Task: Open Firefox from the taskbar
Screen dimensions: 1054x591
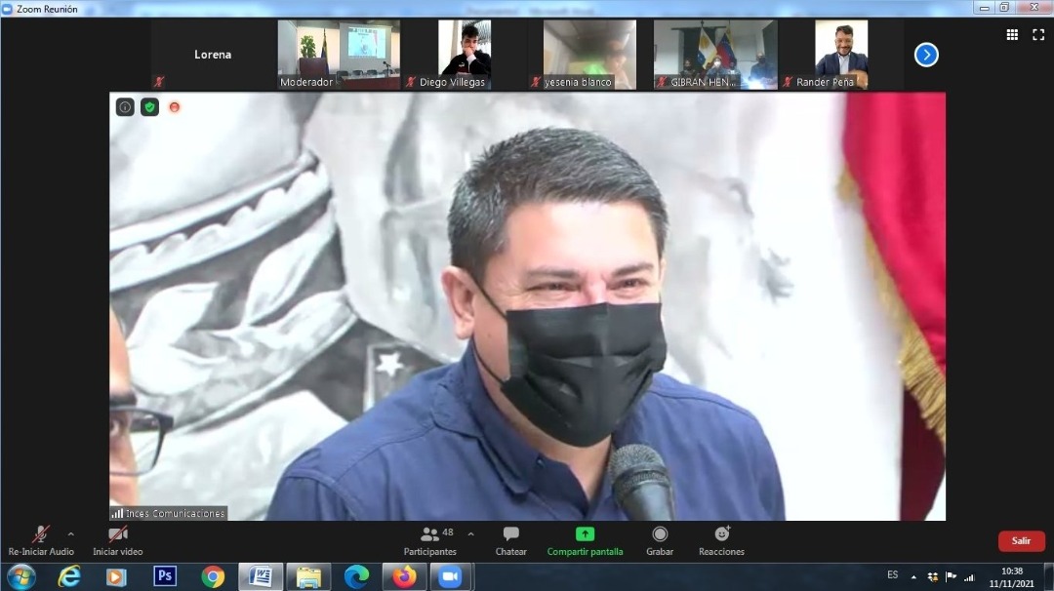Action: coord(404,576)
